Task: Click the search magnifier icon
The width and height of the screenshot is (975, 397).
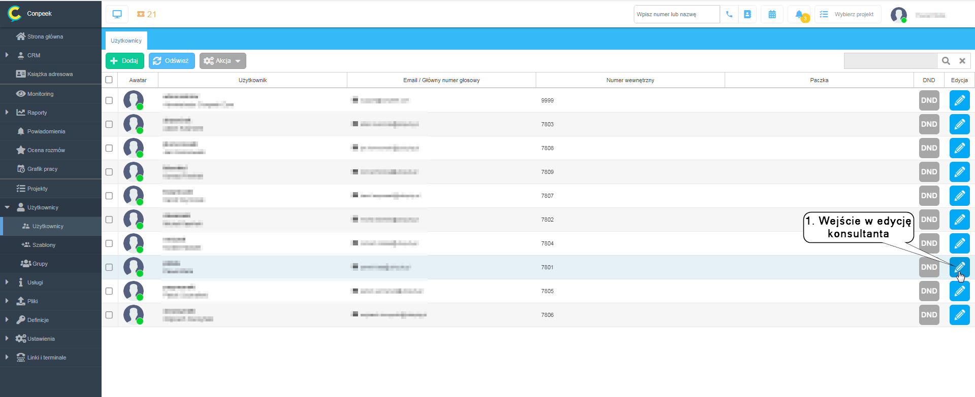Action: [946, 61]
